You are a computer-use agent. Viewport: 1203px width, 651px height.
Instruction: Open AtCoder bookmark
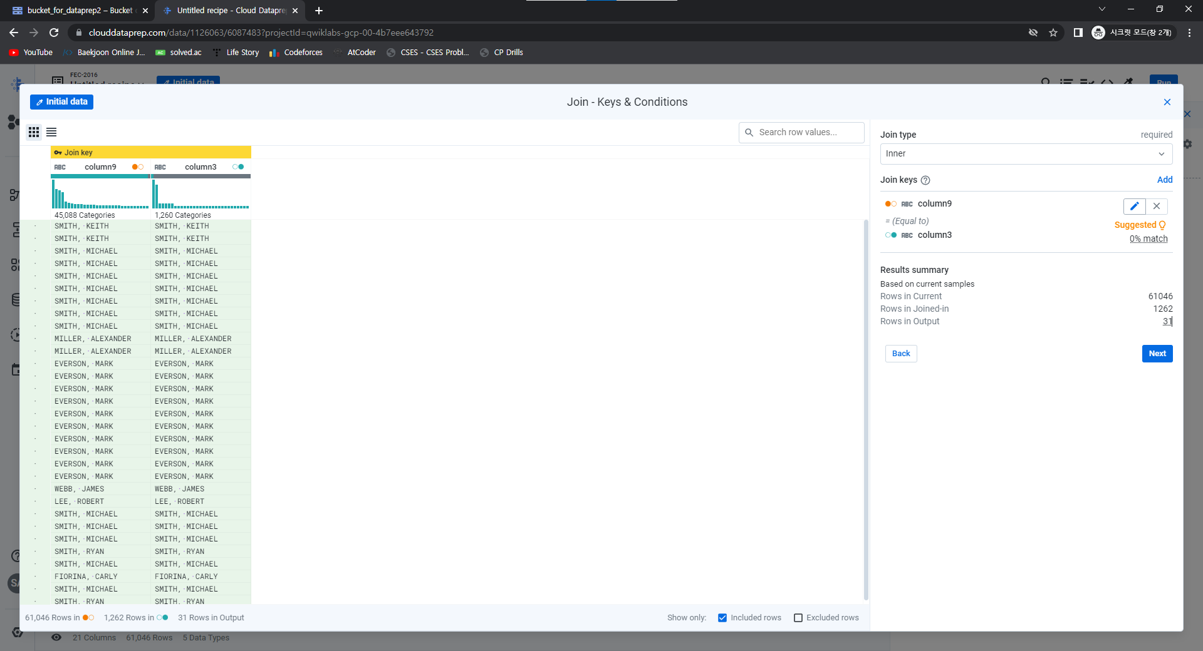pos(355,53)
